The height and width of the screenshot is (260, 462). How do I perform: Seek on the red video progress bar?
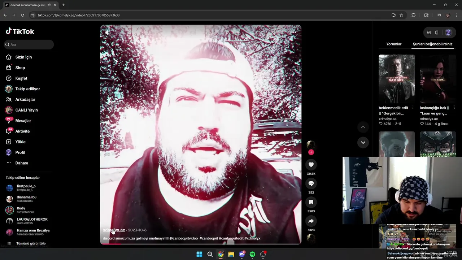point(201,243)
